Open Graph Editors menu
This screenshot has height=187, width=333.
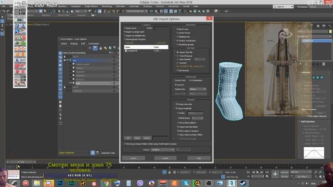pos(92,6)
